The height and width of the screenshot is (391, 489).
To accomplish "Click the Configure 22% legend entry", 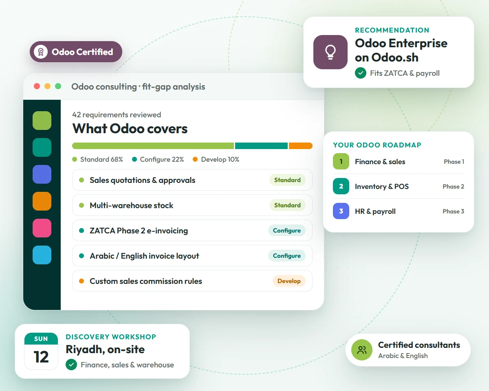I will point(158,159).
